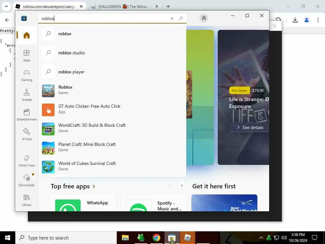Open the Store user profile icon
325x244 pixels.
point(204,18)
